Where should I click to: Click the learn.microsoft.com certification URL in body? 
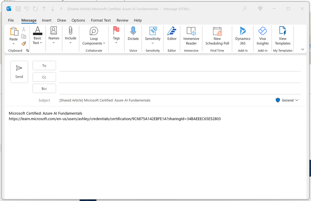(115, 119)
